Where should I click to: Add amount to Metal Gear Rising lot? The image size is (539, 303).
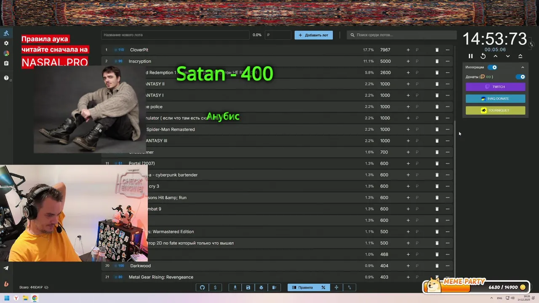(408, 277)
